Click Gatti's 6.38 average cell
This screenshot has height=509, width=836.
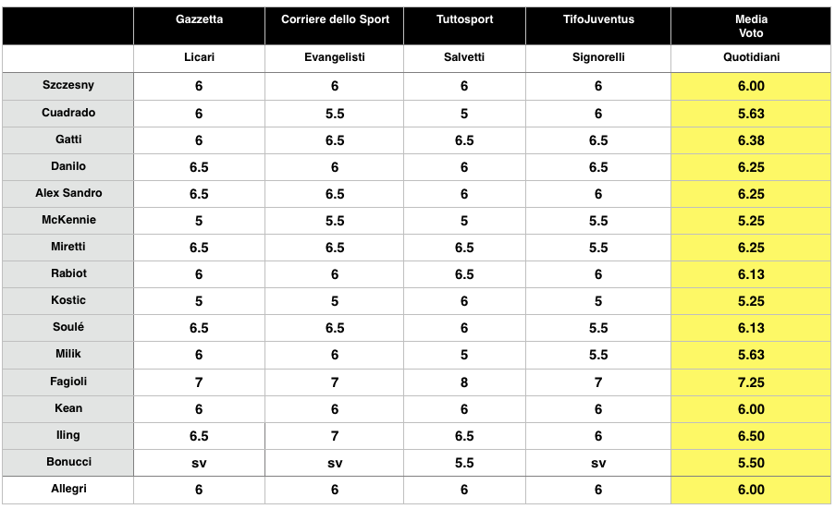[751, 140]
